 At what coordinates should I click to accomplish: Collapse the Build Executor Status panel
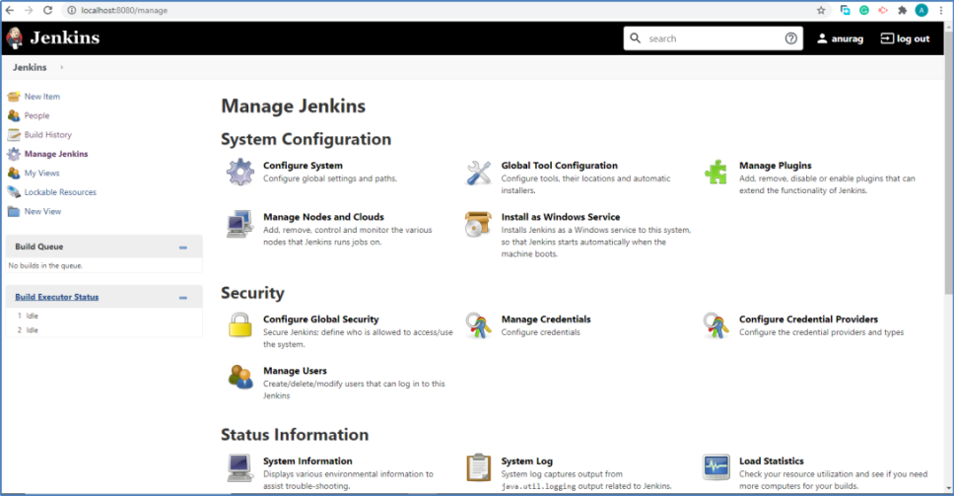[183, 297]
